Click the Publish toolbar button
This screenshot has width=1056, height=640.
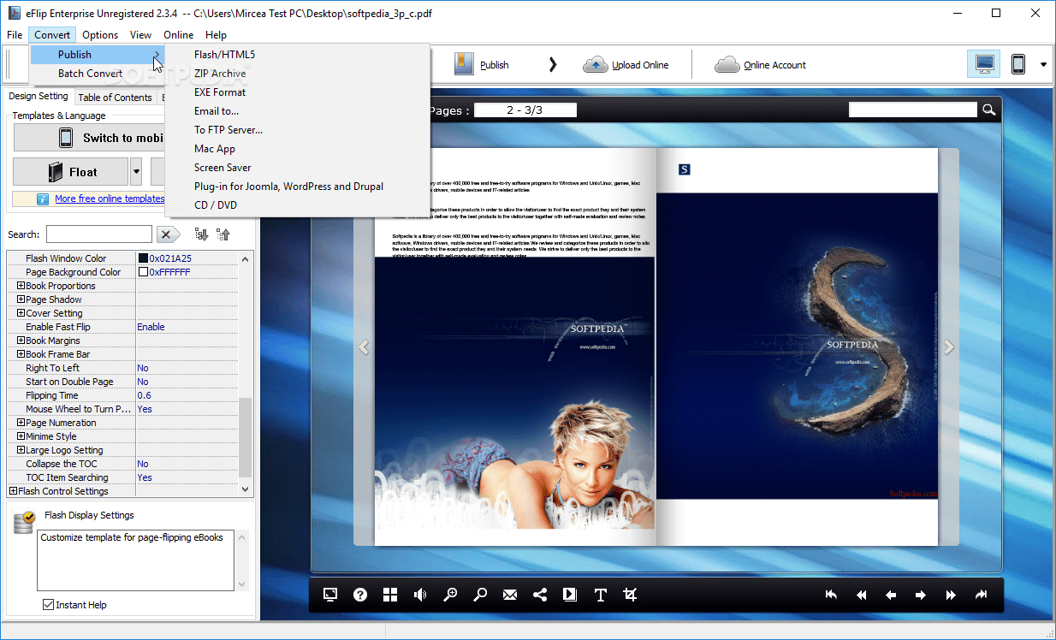pos(482,64)
